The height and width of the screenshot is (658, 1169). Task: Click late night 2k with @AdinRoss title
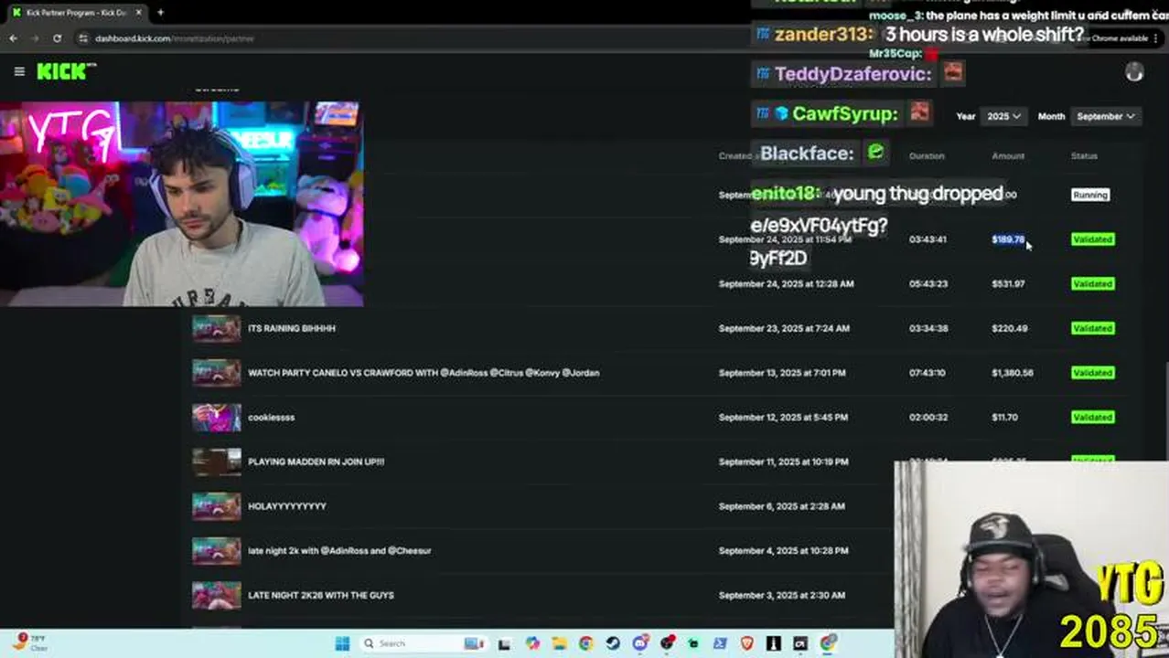click(x=339, y=551)
